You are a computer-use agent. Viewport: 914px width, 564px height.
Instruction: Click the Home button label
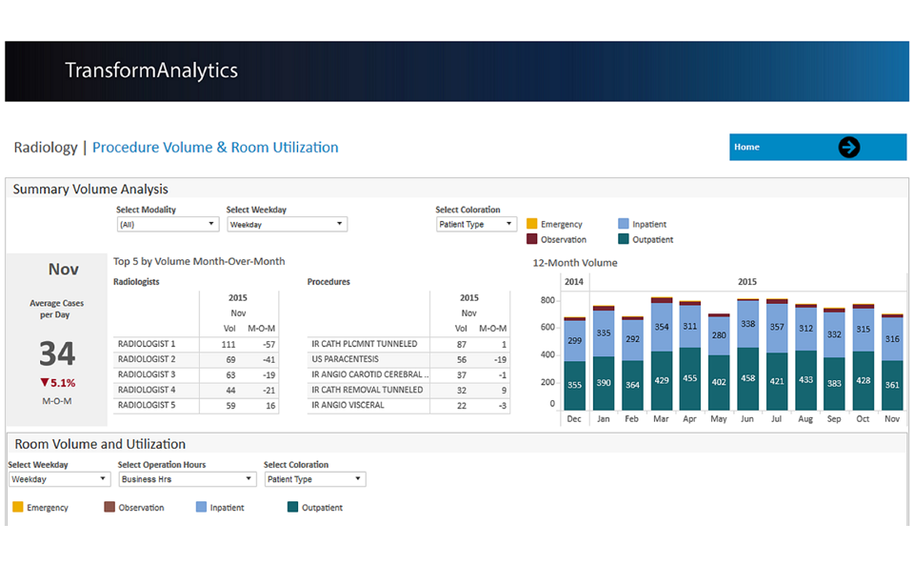pyautogui.click(x=746, y=147)
